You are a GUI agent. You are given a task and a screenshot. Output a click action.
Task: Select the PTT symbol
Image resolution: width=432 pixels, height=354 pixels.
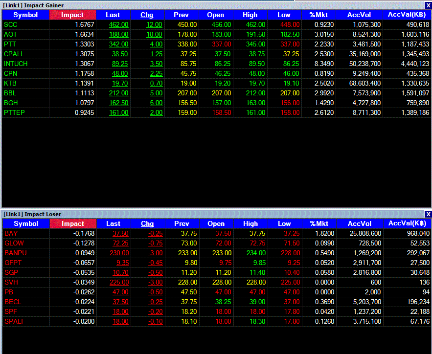pyautogui.click(x=10, y=44)
